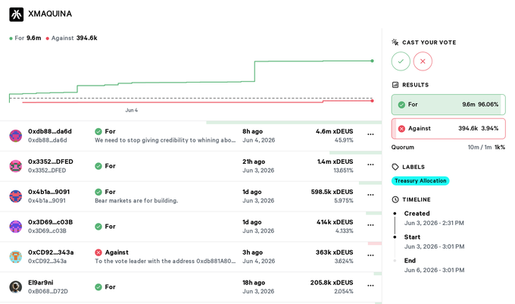Open voter name 0x3352...DFED

click(x=51, y=161)
